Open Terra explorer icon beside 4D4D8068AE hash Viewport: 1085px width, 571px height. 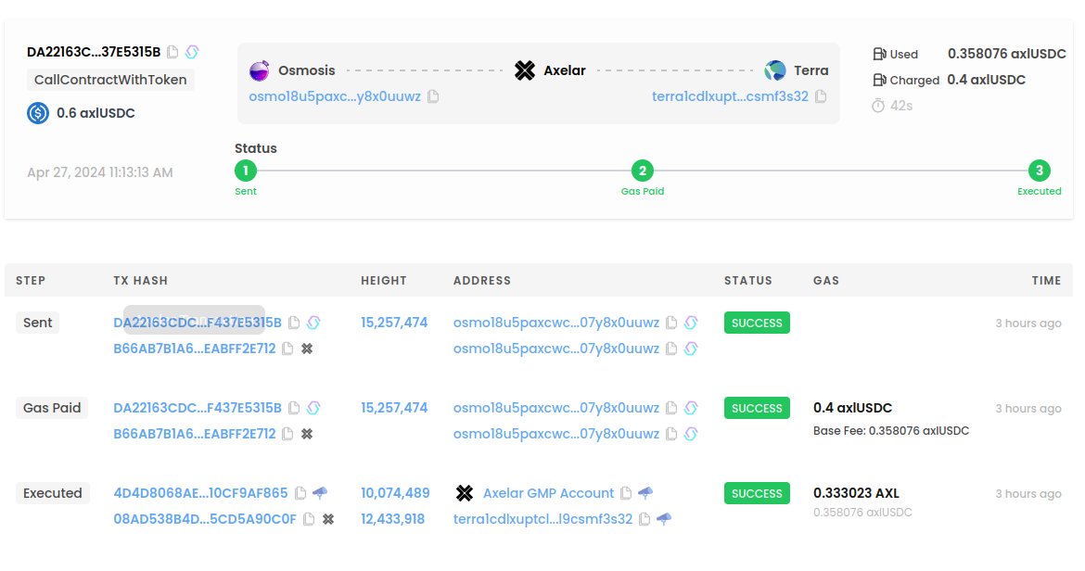[320, 493]
